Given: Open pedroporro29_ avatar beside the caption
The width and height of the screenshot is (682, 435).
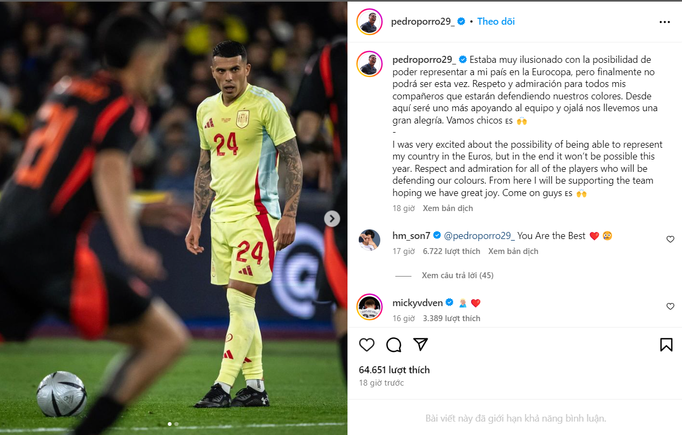Looking at the screenshot, I should coord(370,64).
